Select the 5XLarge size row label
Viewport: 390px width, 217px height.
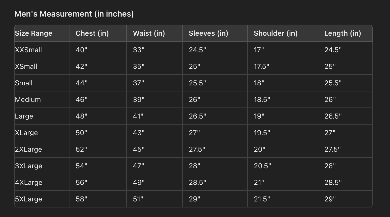coord(28,199)
